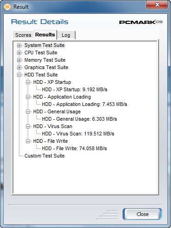The height and width of the screenshot is (228, 171).
Task: Switch to the Scores tab
Action: coord(23,35)
